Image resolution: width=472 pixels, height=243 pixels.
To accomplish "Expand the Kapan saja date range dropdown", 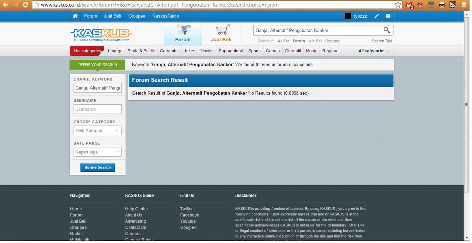I will [98, 152].
